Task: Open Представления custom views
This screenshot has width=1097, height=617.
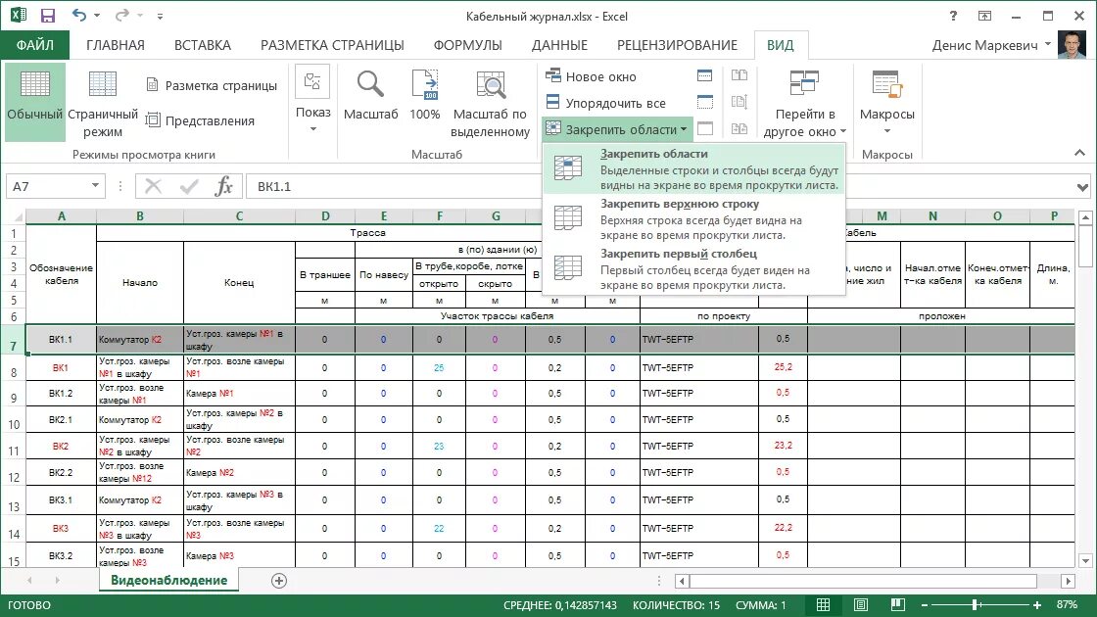Action: point(200,120)
